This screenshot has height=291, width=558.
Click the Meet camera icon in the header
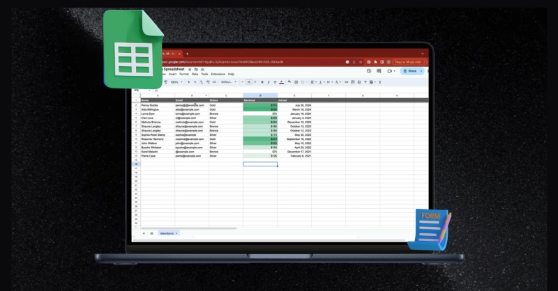point(390,71)
